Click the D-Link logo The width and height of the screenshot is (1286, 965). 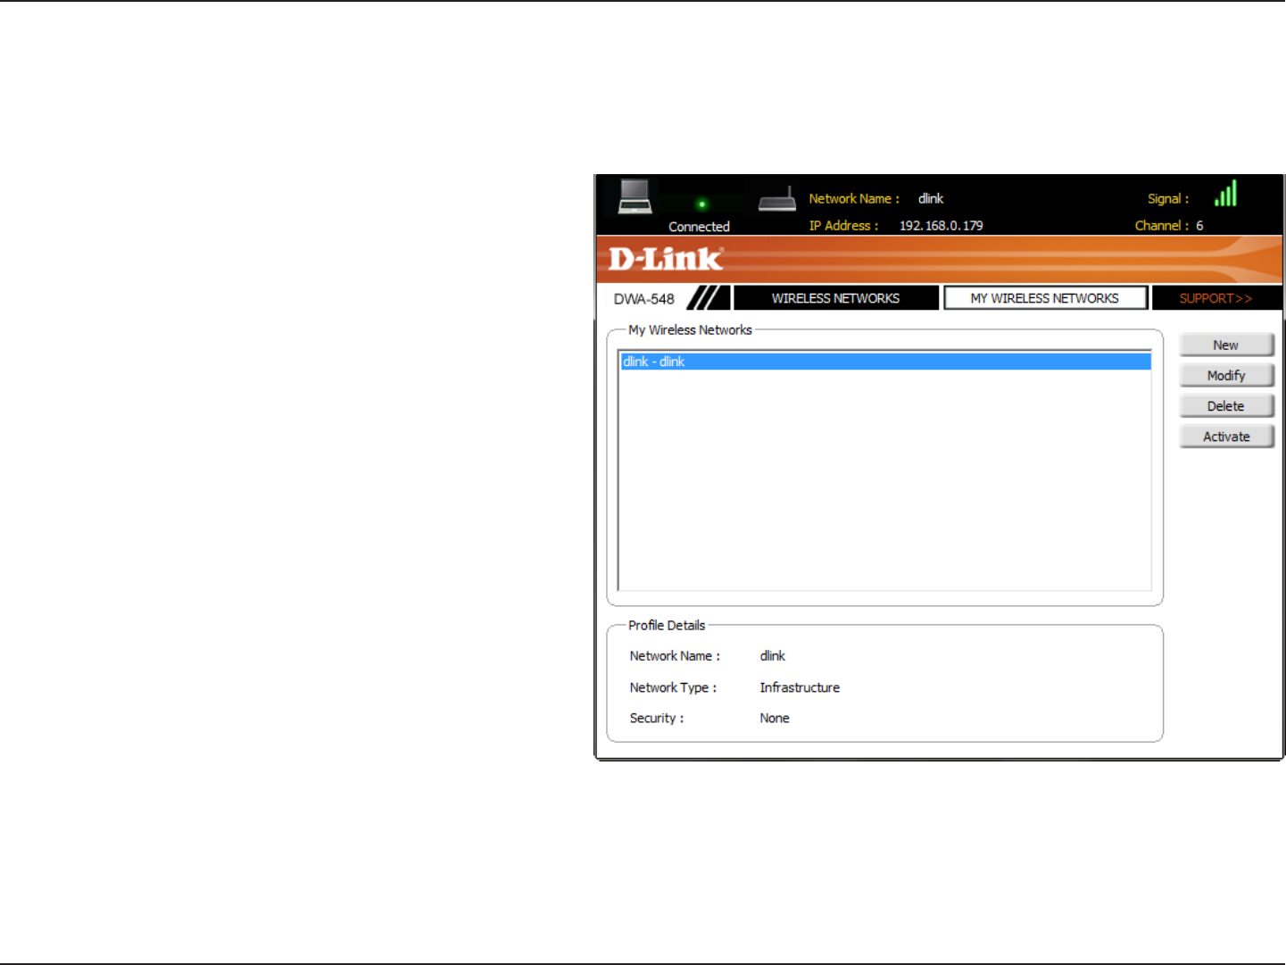(666, 259)
